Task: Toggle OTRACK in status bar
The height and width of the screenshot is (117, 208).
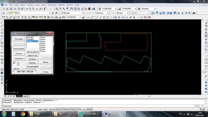Action: 73,110
